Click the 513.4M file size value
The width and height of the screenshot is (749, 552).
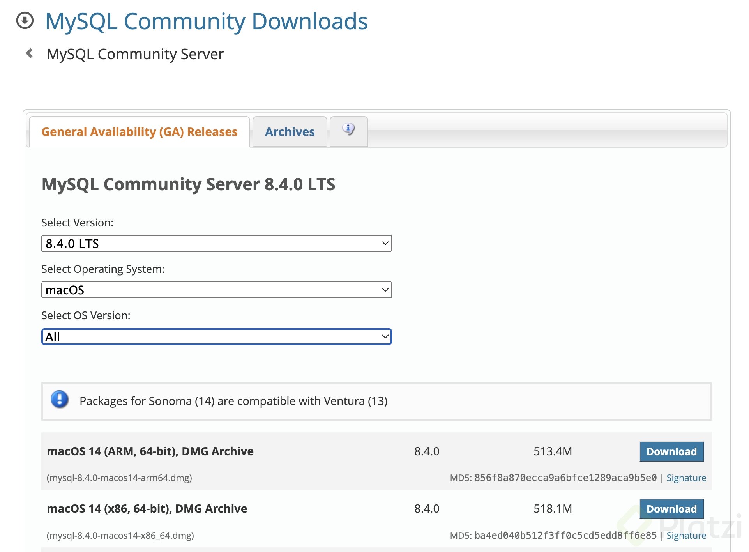click(553, 451)
